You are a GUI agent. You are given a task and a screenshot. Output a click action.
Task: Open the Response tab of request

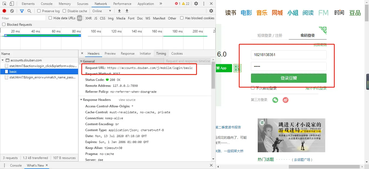click(128, 53)
